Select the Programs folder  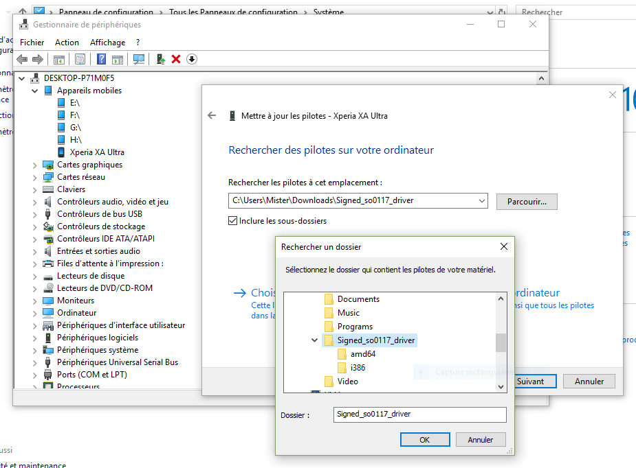point(355,327)
